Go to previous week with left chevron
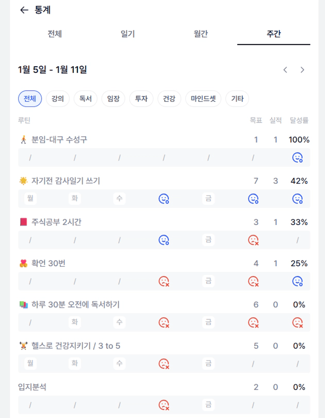Screen dimensions: 325x418 point(285,70)
